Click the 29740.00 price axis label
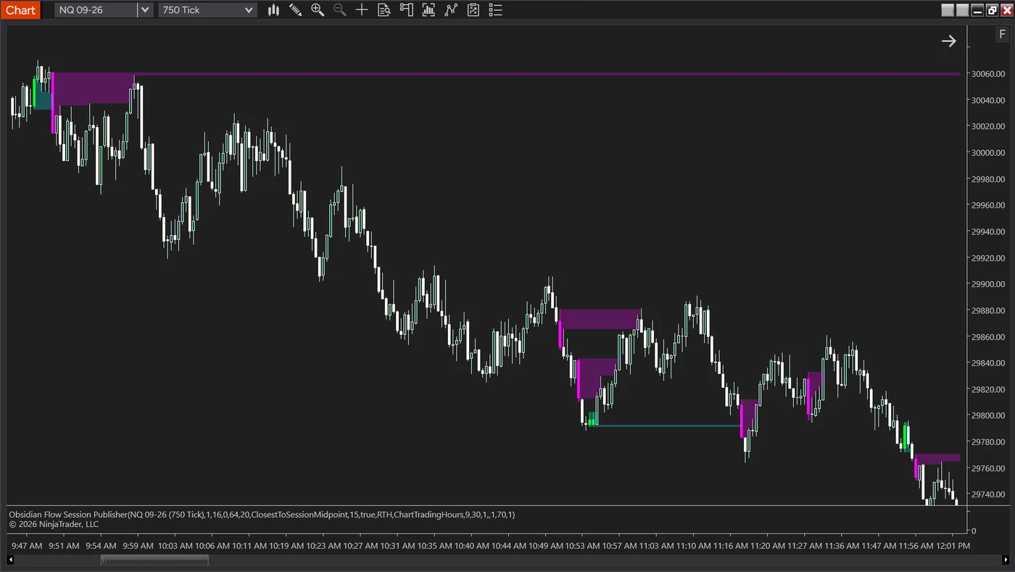The image size is (1015, 572). pos(989,494)
